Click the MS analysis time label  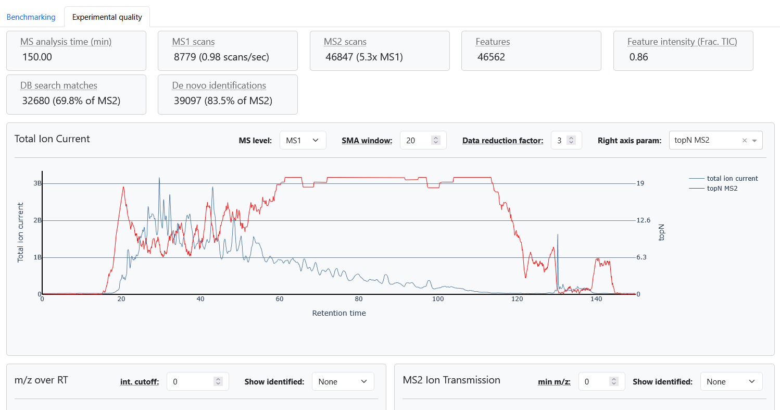tap(66, 42)
